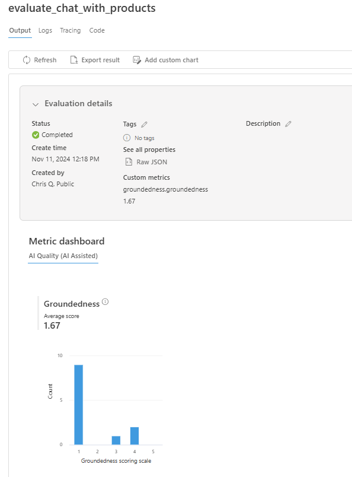The image size is (352, 477).
Task: Open the Code tab
Action: coord(97,30)
